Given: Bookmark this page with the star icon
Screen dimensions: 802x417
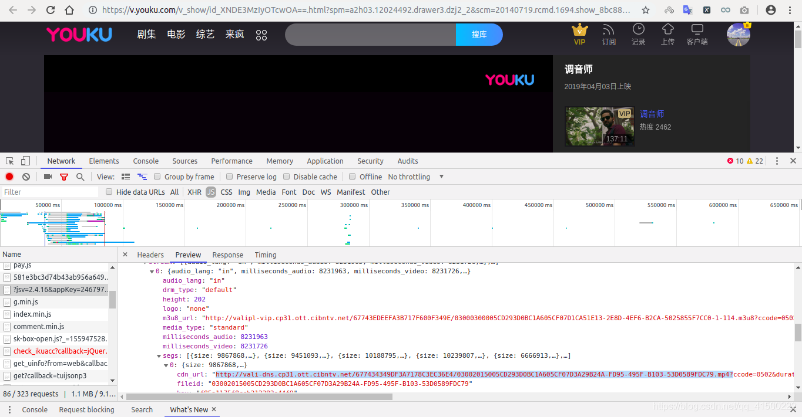Looking at the screenshot, I should [x=646, y=10].
